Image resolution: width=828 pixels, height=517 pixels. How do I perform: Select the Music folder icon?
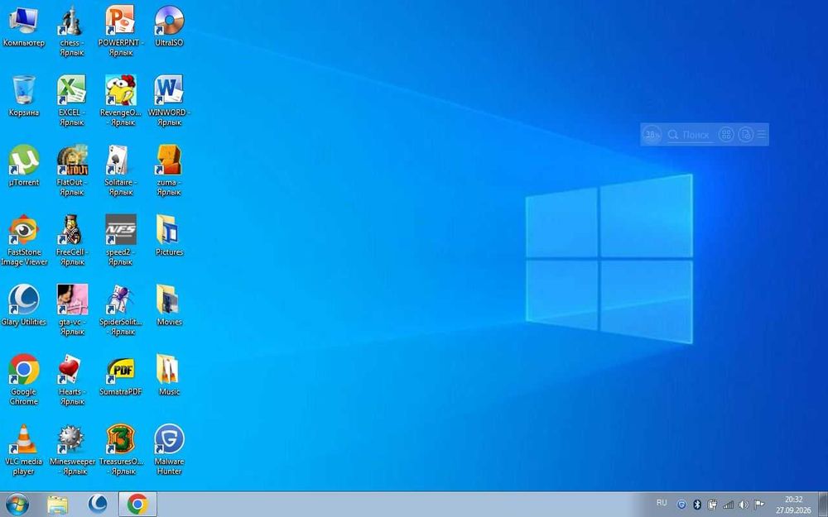(169, 369)
